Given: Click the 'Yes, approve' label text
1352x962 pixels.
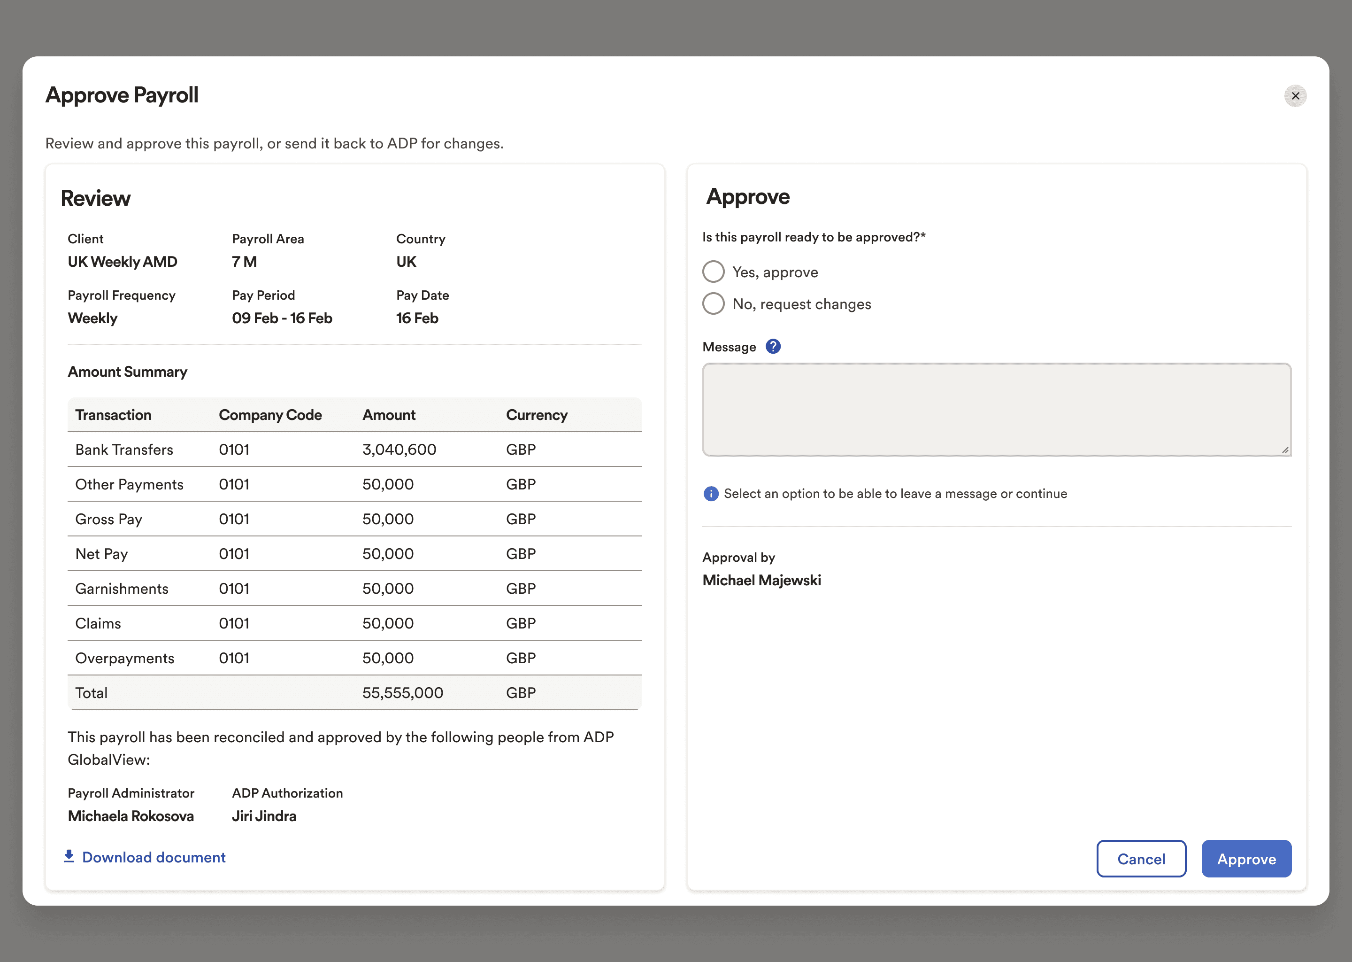Looking at the screenshot, I should coord(775,272).
